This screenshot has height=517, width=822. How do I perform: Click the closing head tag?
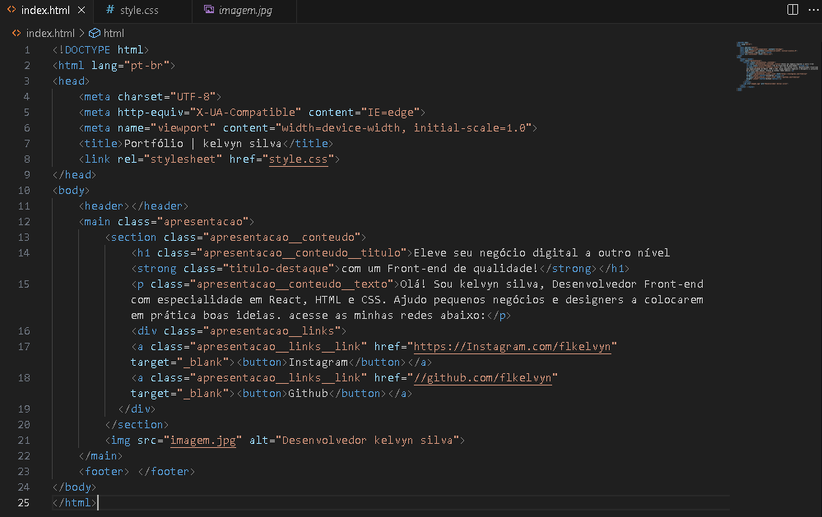(74, 175)
